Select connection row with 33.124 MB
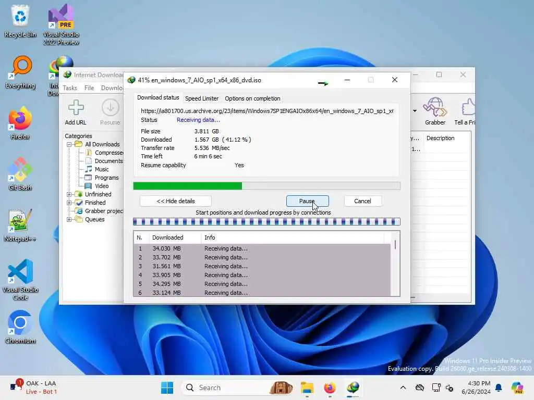534x400 pixels. tap(262, 293)
